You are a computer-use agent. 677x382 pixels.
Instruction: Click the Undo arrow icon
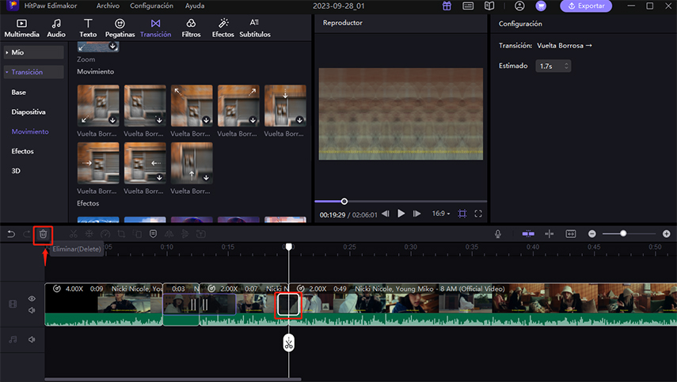click(x=11, y=234)
